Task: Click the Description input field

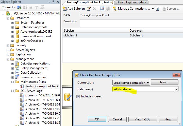Action: [131, 23]
